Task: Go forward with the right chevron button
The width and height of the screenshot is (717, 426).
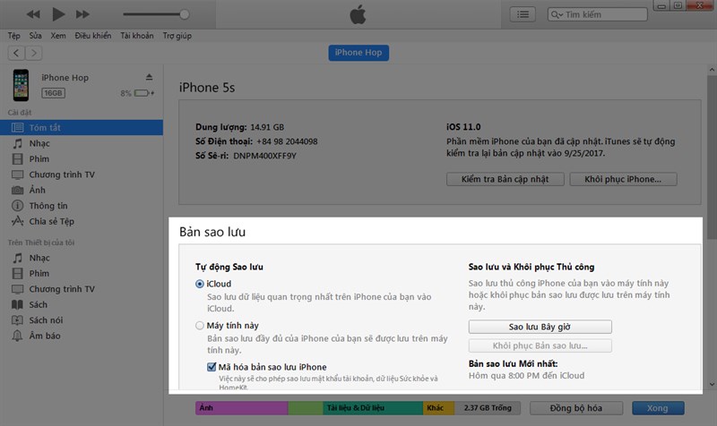Action: 34,53
